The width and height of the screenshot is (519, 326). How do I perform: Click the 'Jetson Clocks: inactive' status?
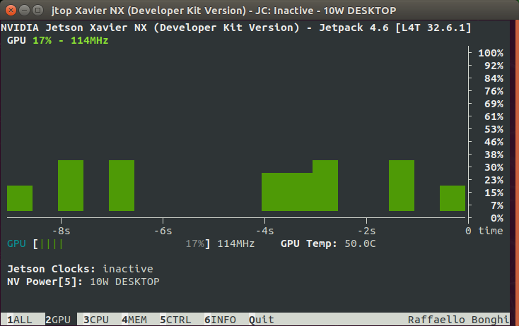80,269
